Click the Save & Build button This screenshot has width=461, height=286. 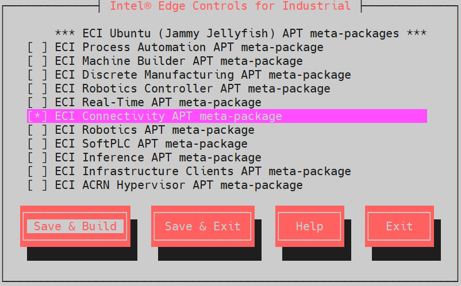[75, 226]
